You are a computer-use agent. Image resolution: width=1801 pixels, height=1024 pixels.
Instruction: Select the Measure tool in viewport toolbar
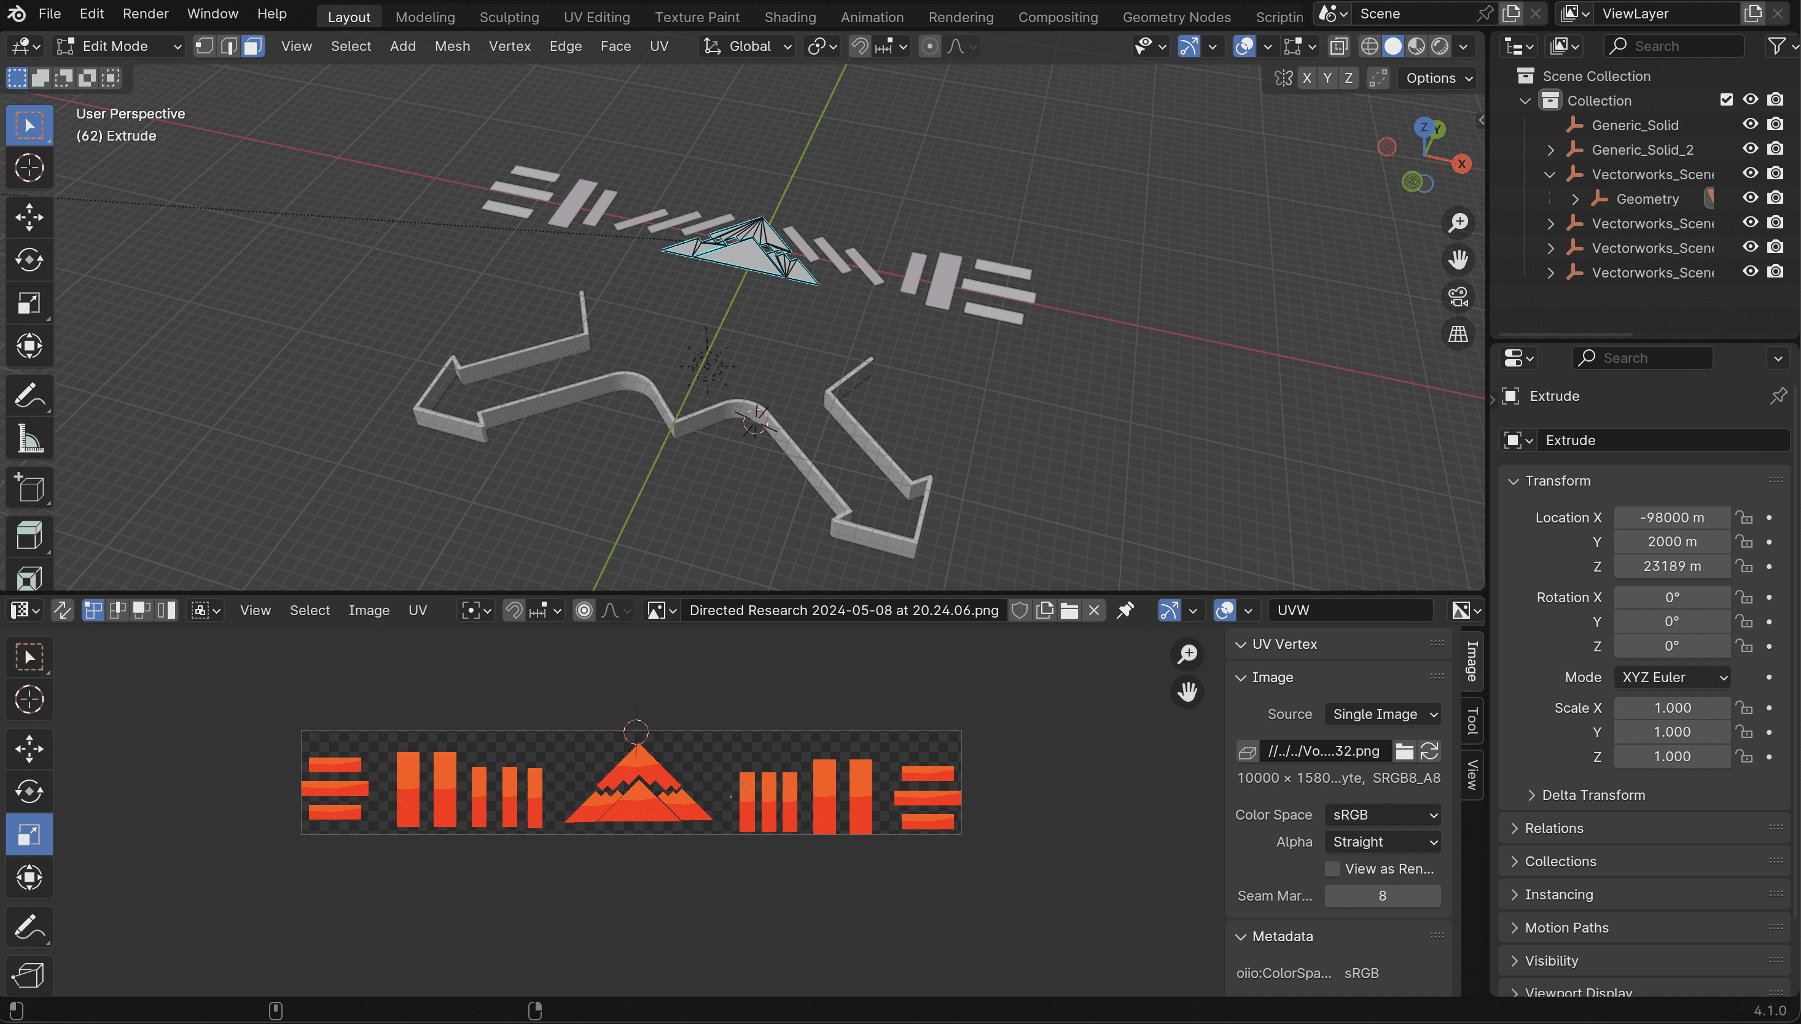coord(29,439)
